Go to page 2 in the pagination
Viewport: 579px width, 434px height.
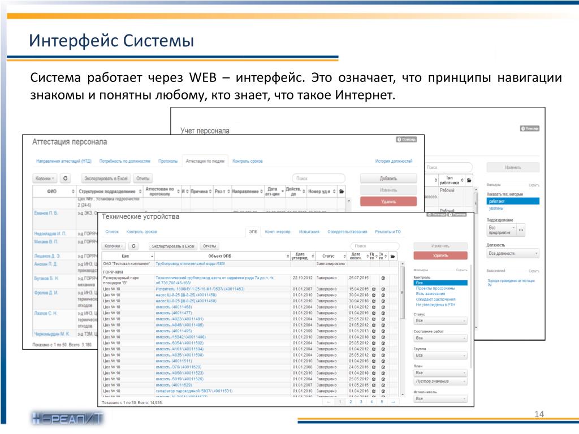(x=351, y=402)
